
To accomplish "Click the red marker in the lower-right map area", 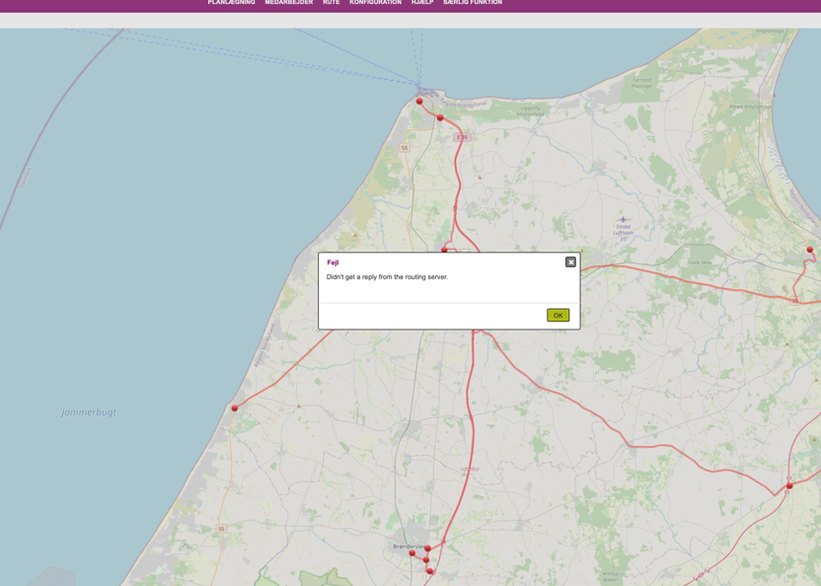I will (789, 485).
